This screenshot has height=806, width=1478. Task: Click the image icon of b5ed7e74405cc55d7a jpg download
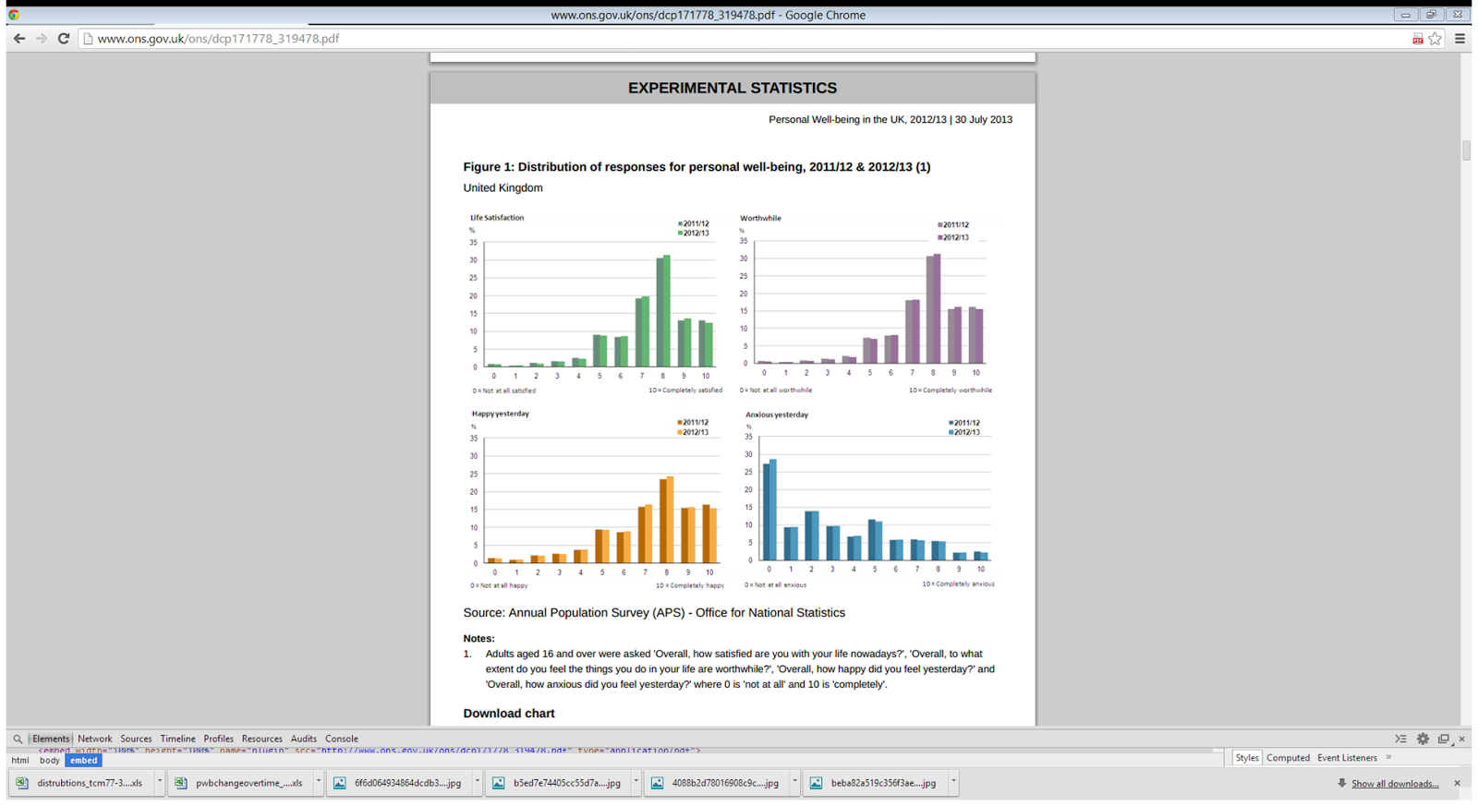pos(499,783)
